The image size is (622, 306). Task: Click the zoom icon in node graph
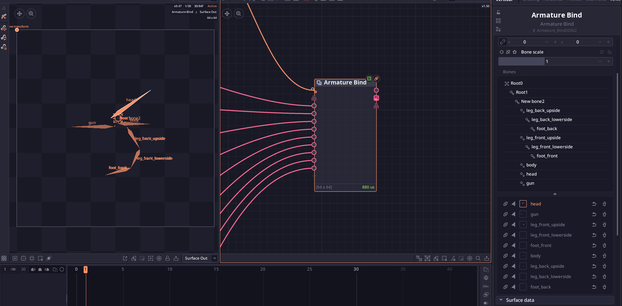[239, 14]
